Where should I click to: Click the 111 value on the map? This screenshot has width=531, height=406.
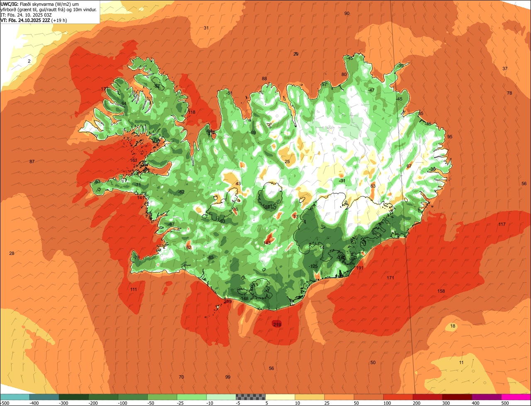click(134, 290)
